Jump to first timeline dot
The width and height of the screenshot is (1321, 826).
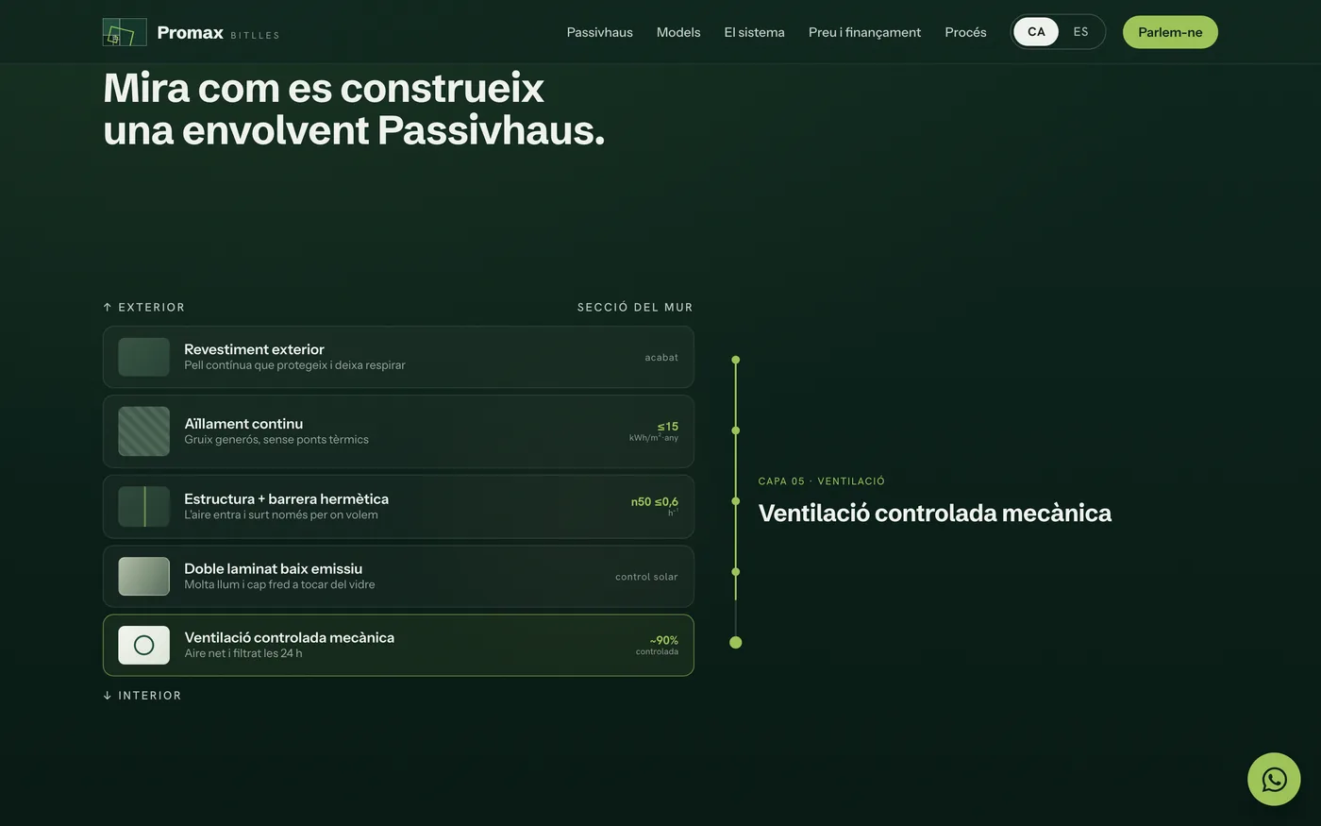pyautogui.click(x=736, y=360)
